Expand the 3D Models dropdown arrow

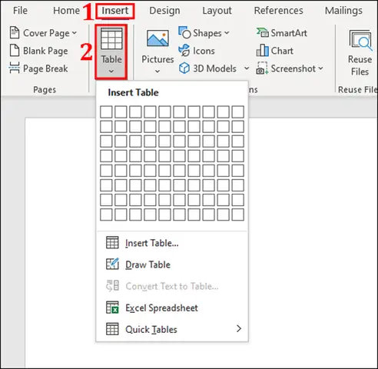(x=247, y=68)
